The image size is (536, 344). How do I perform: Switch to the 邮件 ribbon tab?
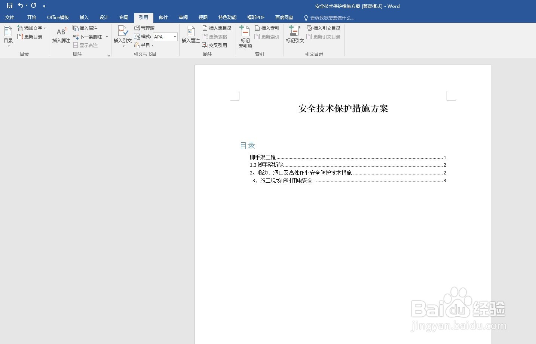click(163, 17)
